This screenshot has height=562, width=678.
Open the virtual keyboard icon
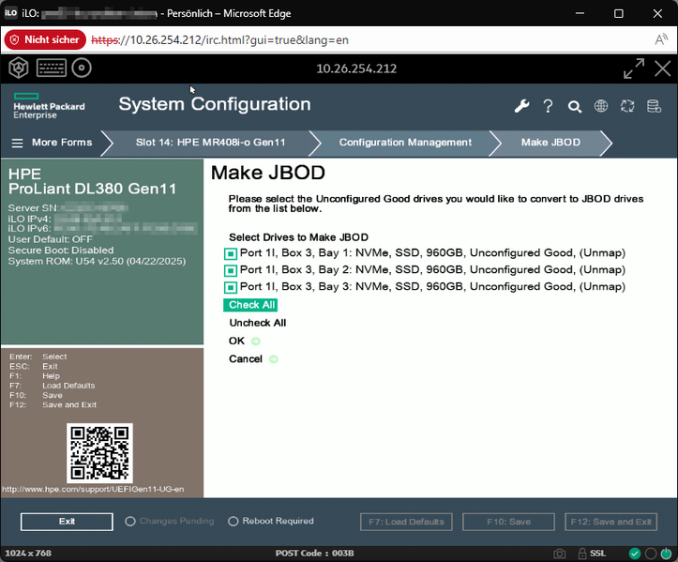click(x=52, y=68)
